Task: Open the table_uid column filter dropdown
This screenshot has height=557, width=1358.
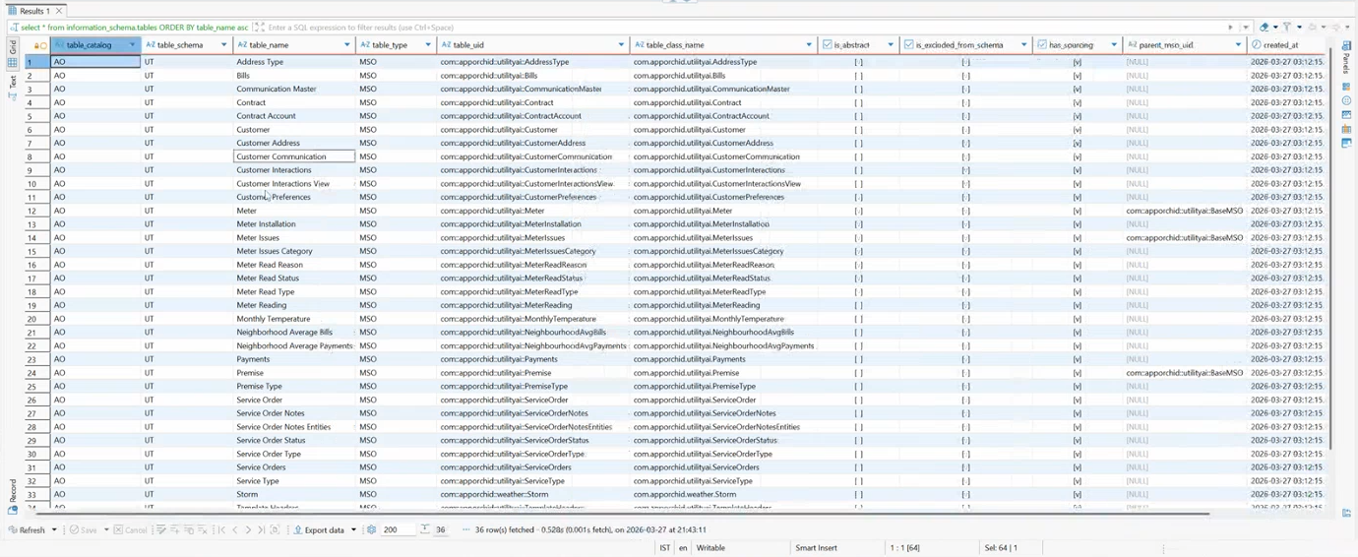Action: [621, 45]
